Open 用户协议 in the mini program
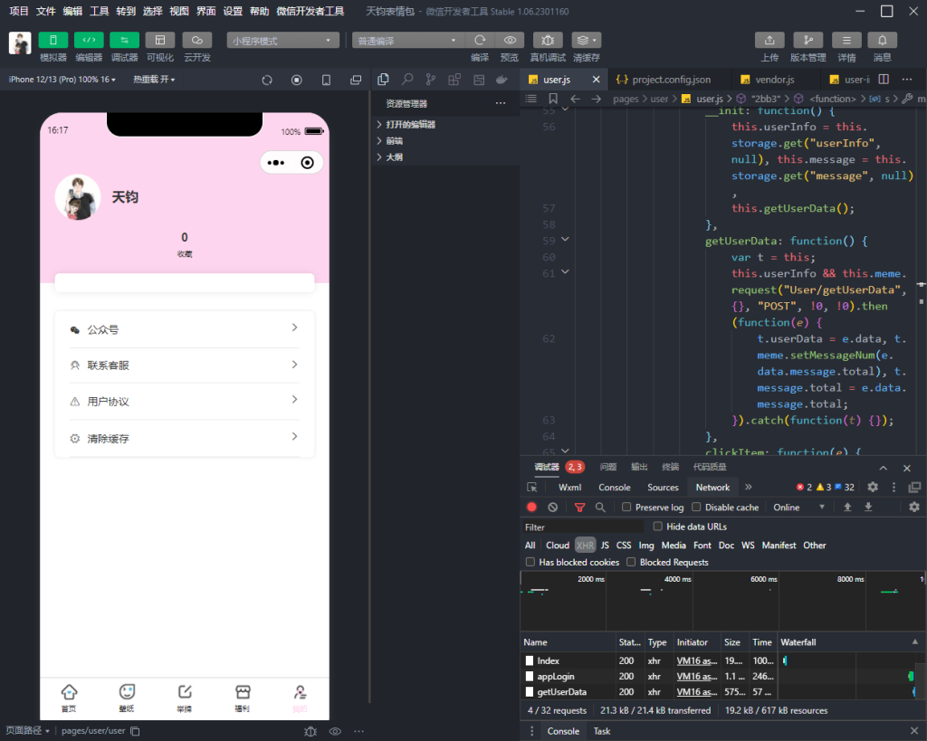This screenshot has width=927, height=741. click(185, 401)
